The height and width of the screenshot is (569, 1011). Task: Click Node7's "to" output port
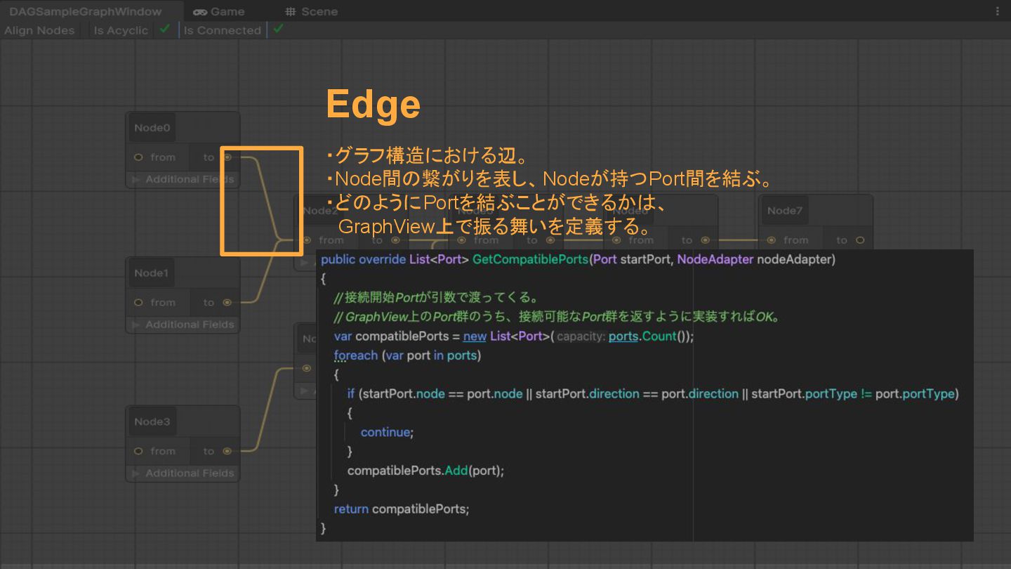click(x=860, y=240)
